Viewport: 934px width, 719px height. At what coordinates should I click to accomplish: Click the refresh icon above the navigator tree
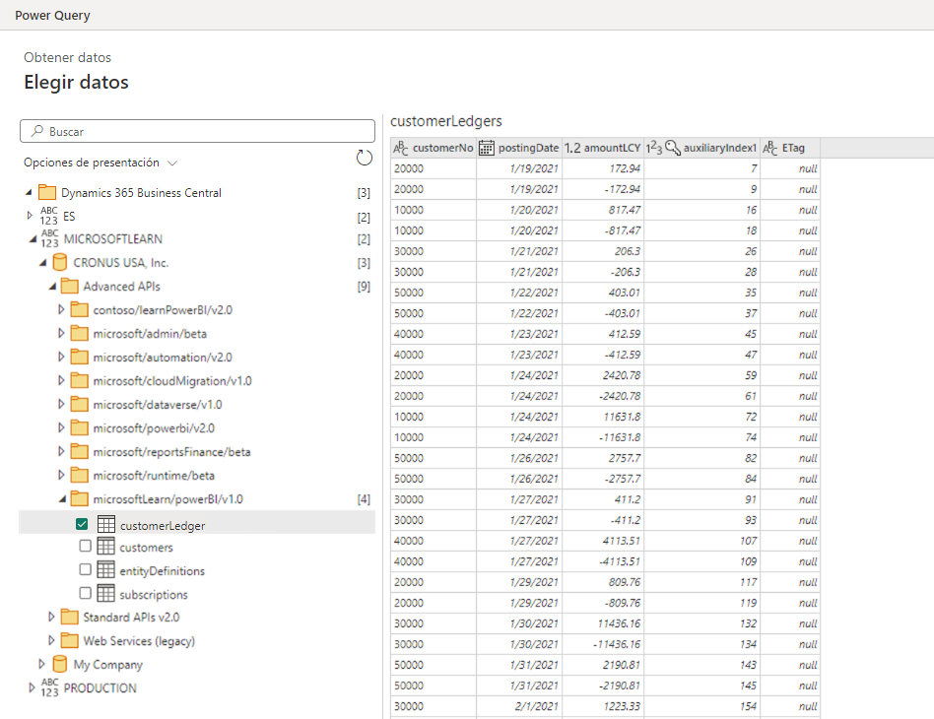(x=364, y=158)
